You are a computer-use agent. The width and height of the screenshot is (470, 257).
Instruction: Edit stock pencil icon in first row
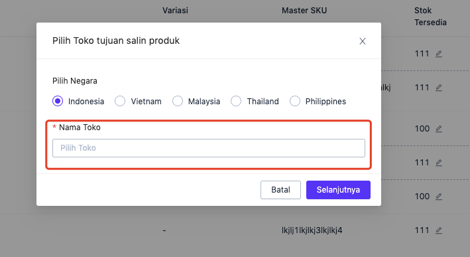coord(439,54)
